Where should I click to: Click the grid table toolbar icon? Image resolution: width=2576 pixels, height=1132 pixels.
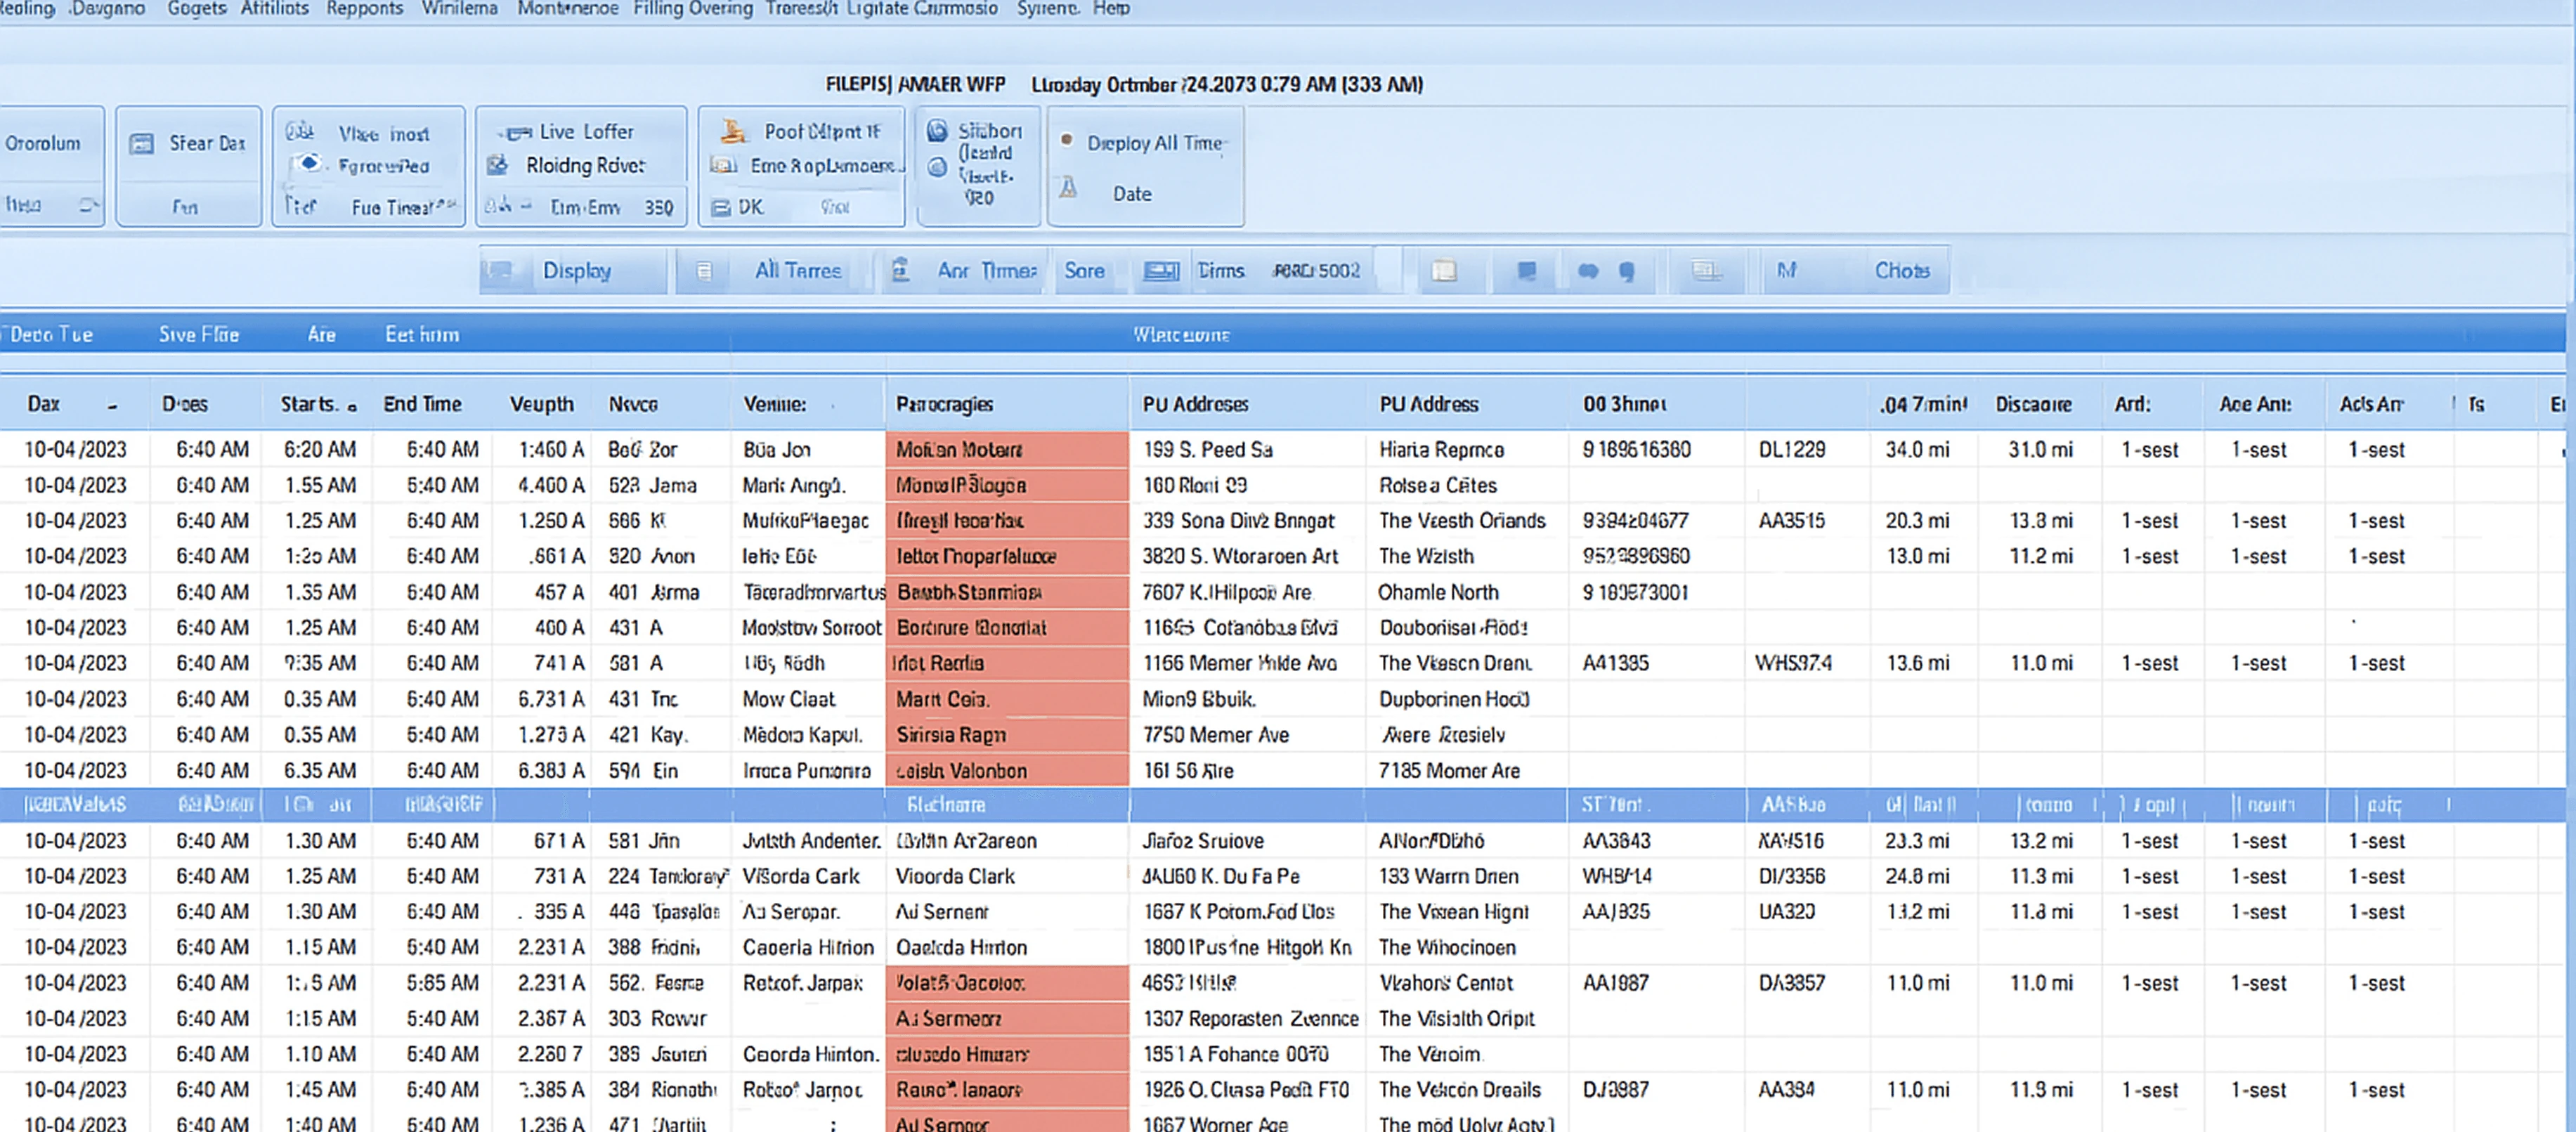pos(1706,271)
